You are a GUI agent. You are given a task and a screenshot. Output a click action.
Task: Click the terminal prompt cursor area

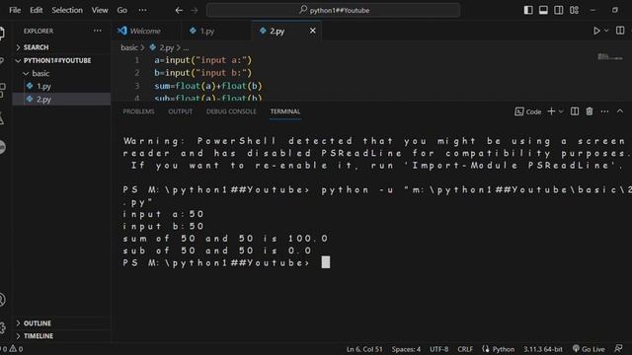(x=326, y=262)
